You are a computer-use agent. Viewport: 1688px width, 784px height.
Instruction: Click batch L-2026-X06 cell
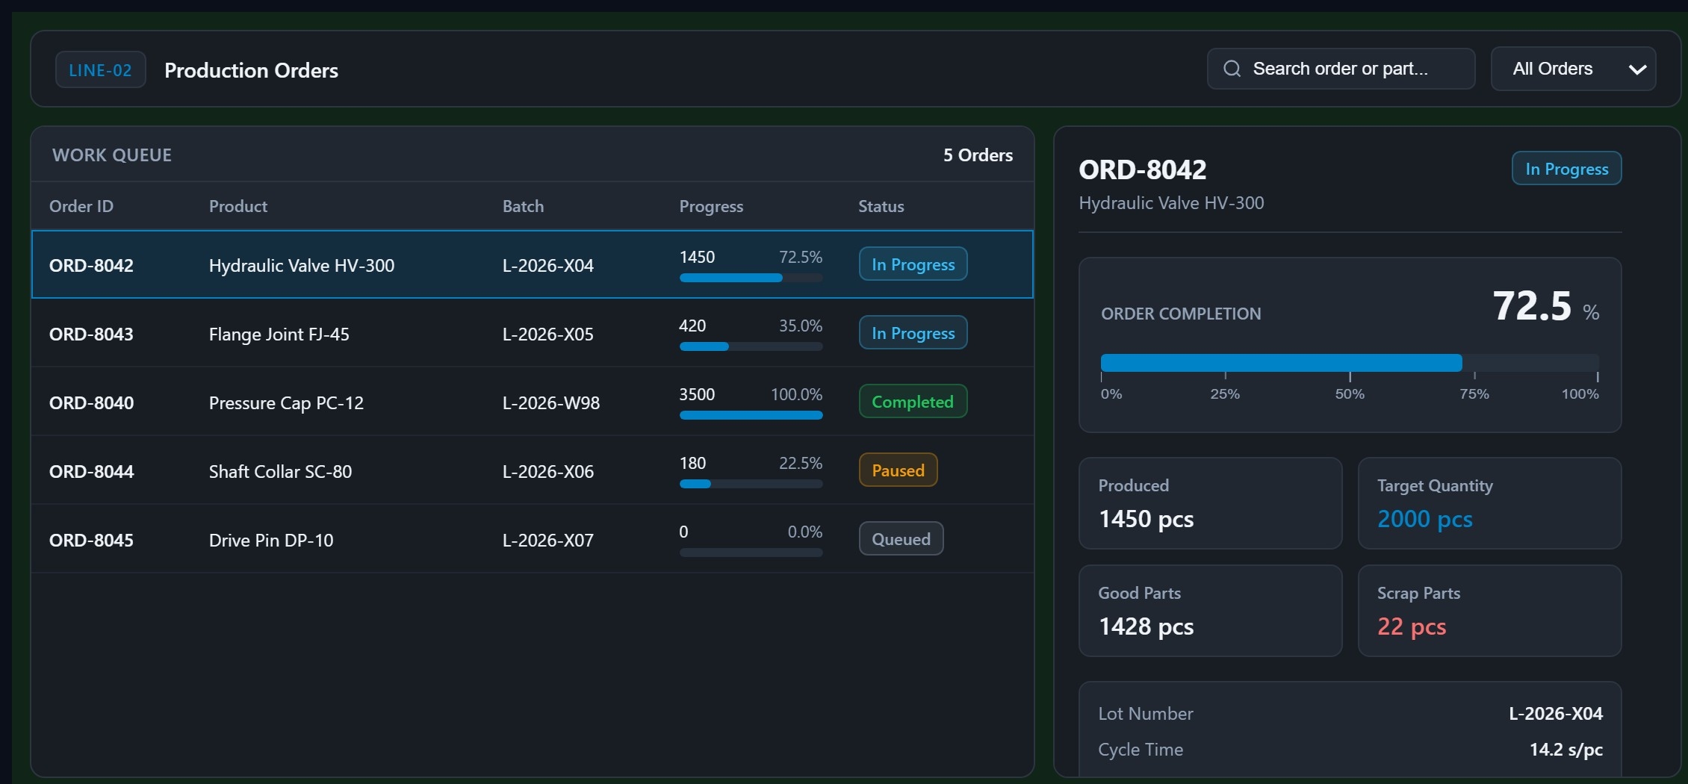click(x=548, y=472)
